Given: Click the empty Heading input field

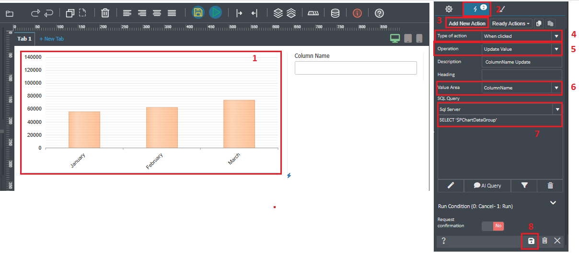Looking at the screenshot, I should (x=522, y=75).
